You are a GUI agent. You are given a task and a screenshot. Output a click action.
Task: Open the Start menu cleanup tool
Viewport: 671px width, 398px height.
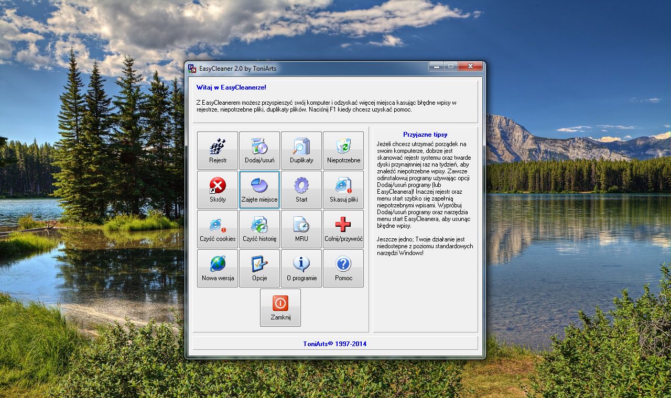pos(301,190)
